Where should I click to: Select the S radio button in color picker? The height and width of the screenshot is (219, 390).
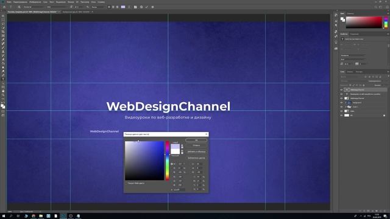pos(172,168)
